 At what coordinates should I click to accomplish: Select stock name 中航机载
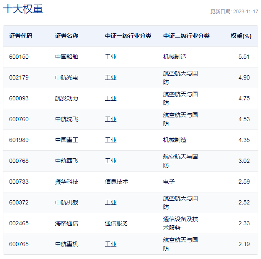click(x=66, y=202)
